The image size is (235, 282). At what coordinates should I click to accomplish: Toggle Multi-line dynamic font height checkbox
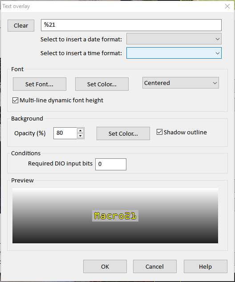point(15,101)
